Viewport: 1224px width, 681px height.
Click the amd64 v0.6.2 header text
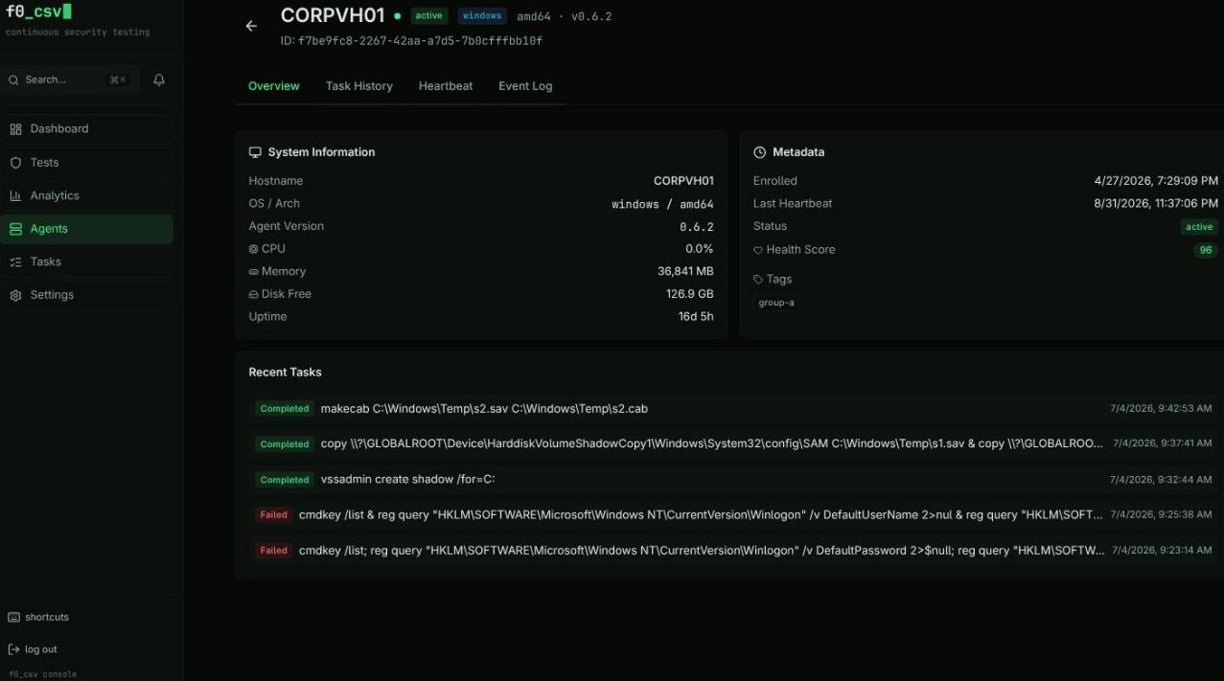[x=564, y=16]
